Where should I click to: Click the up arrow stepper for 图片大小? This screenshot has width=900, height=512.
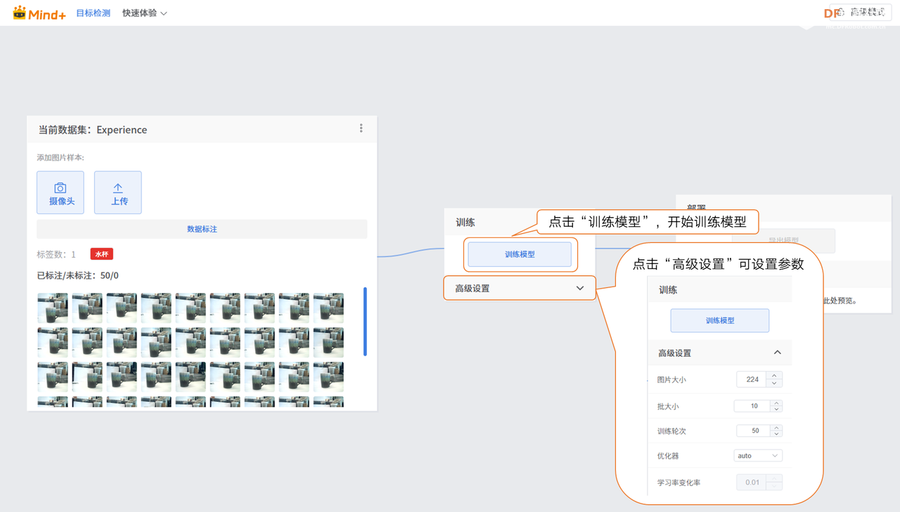(776, 375)
